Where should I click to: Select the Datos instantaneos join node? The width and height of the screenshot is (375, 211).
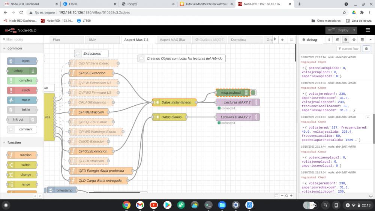coord(174,102)
